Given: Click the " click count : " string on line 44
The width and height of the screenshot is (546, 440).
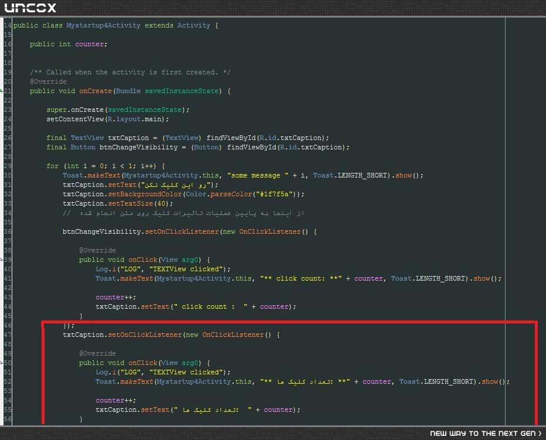Looking at the screenshot, I should (211, 307).
